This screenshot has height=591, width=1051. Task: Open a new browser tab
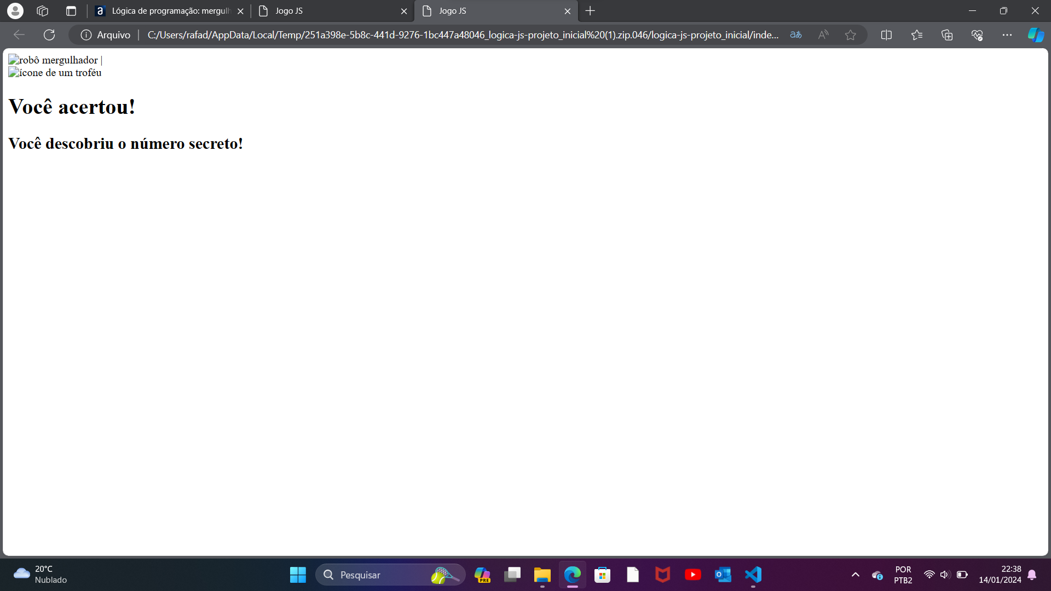point(590,11)
